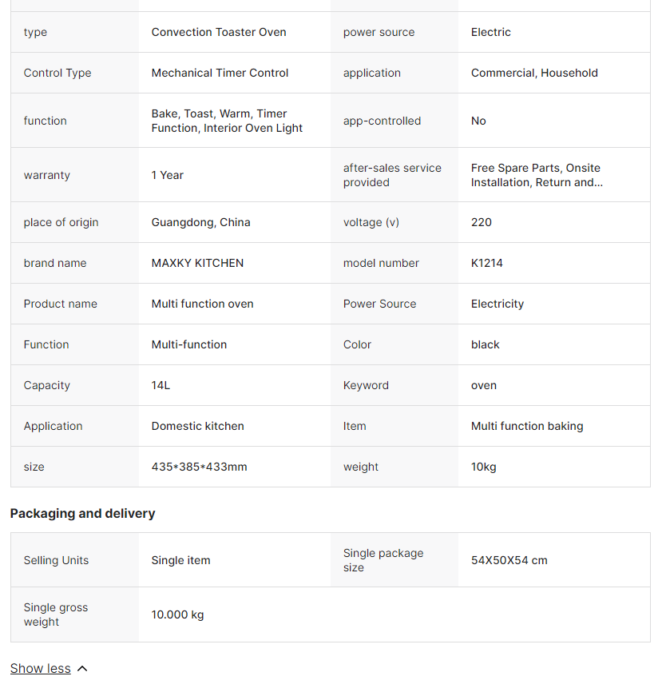
Task: Click the Show less link
Action: pyautogui.click(x=40, y=669)
